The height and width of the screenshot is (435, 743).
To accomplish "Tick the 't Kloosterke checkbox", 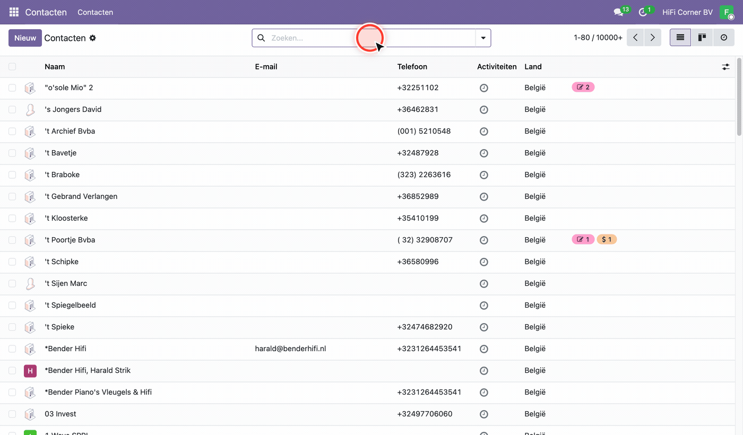I will click(12, 218).
